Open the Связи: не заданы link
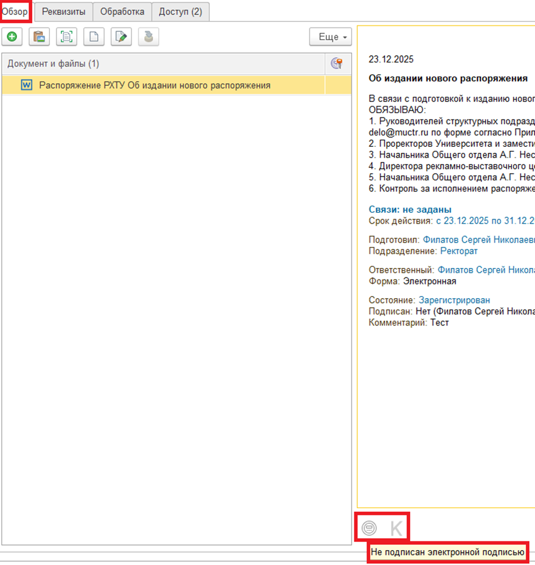The image size is (535, 565). click(410, 210)
